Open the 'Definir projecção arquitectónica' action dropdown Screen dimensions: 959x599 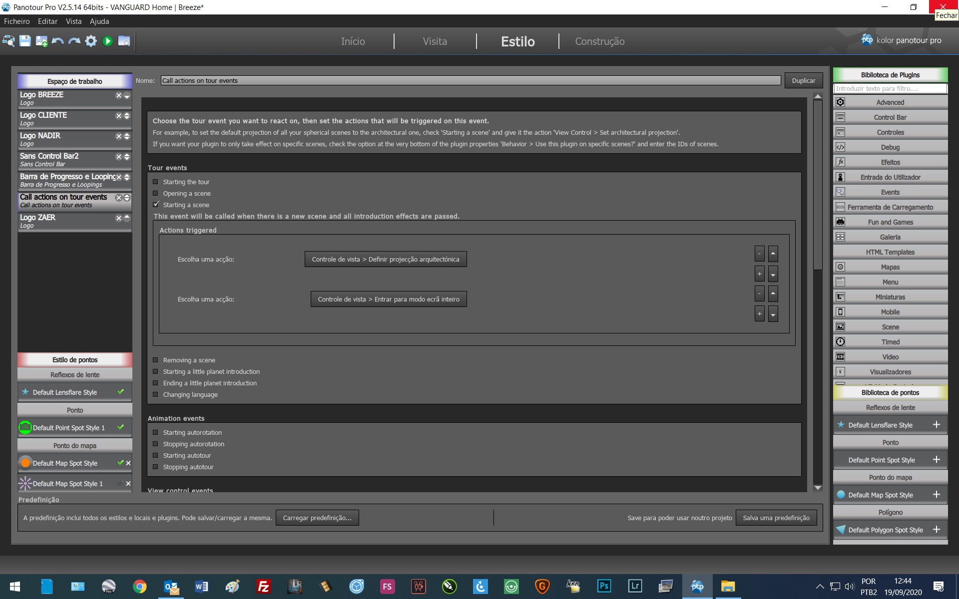click(x=386, y=259)
